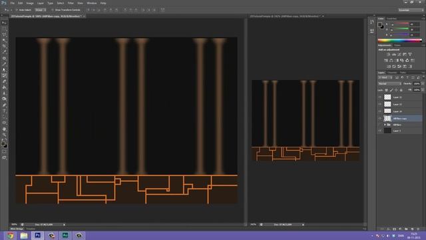Add a layer mask
This screenshot has height=240, width=426.
click(x=394, y=229)
